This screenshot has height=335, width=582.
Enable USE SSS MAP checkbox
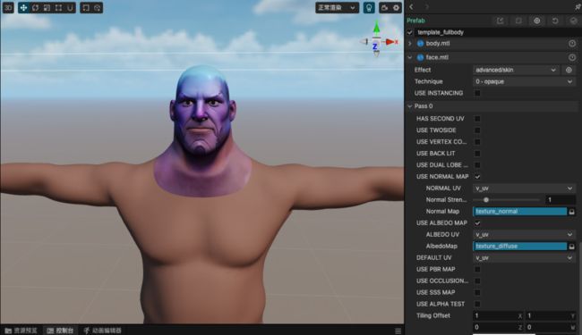(x=477, y=292)
